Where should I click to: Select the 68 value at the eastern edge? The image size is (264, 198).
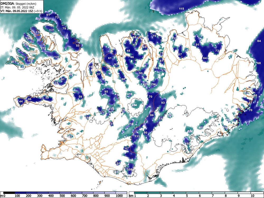(x=259, y=63)
